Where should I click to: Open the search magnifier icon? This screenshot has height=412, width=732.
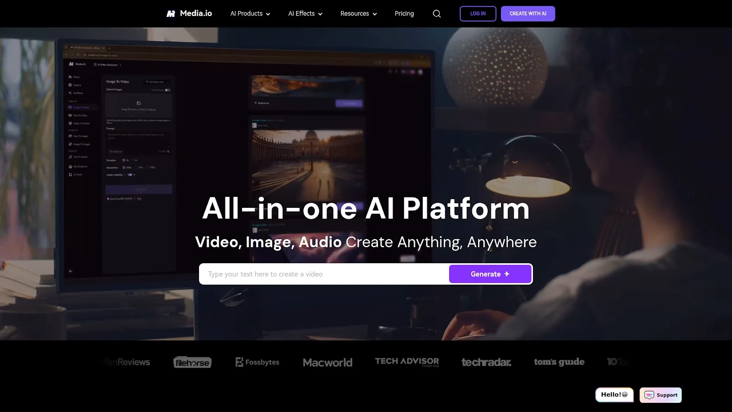pos(437,14)
